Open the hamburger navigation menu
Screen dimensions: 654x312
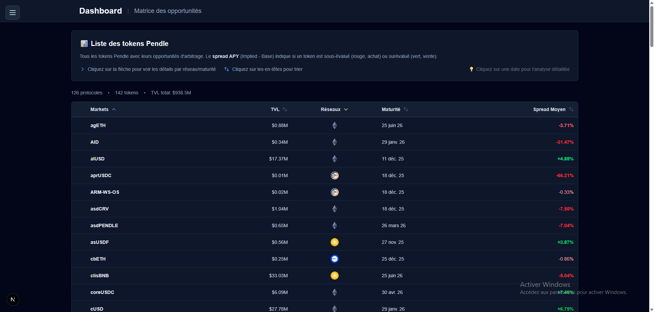click(x=12, y=13)
